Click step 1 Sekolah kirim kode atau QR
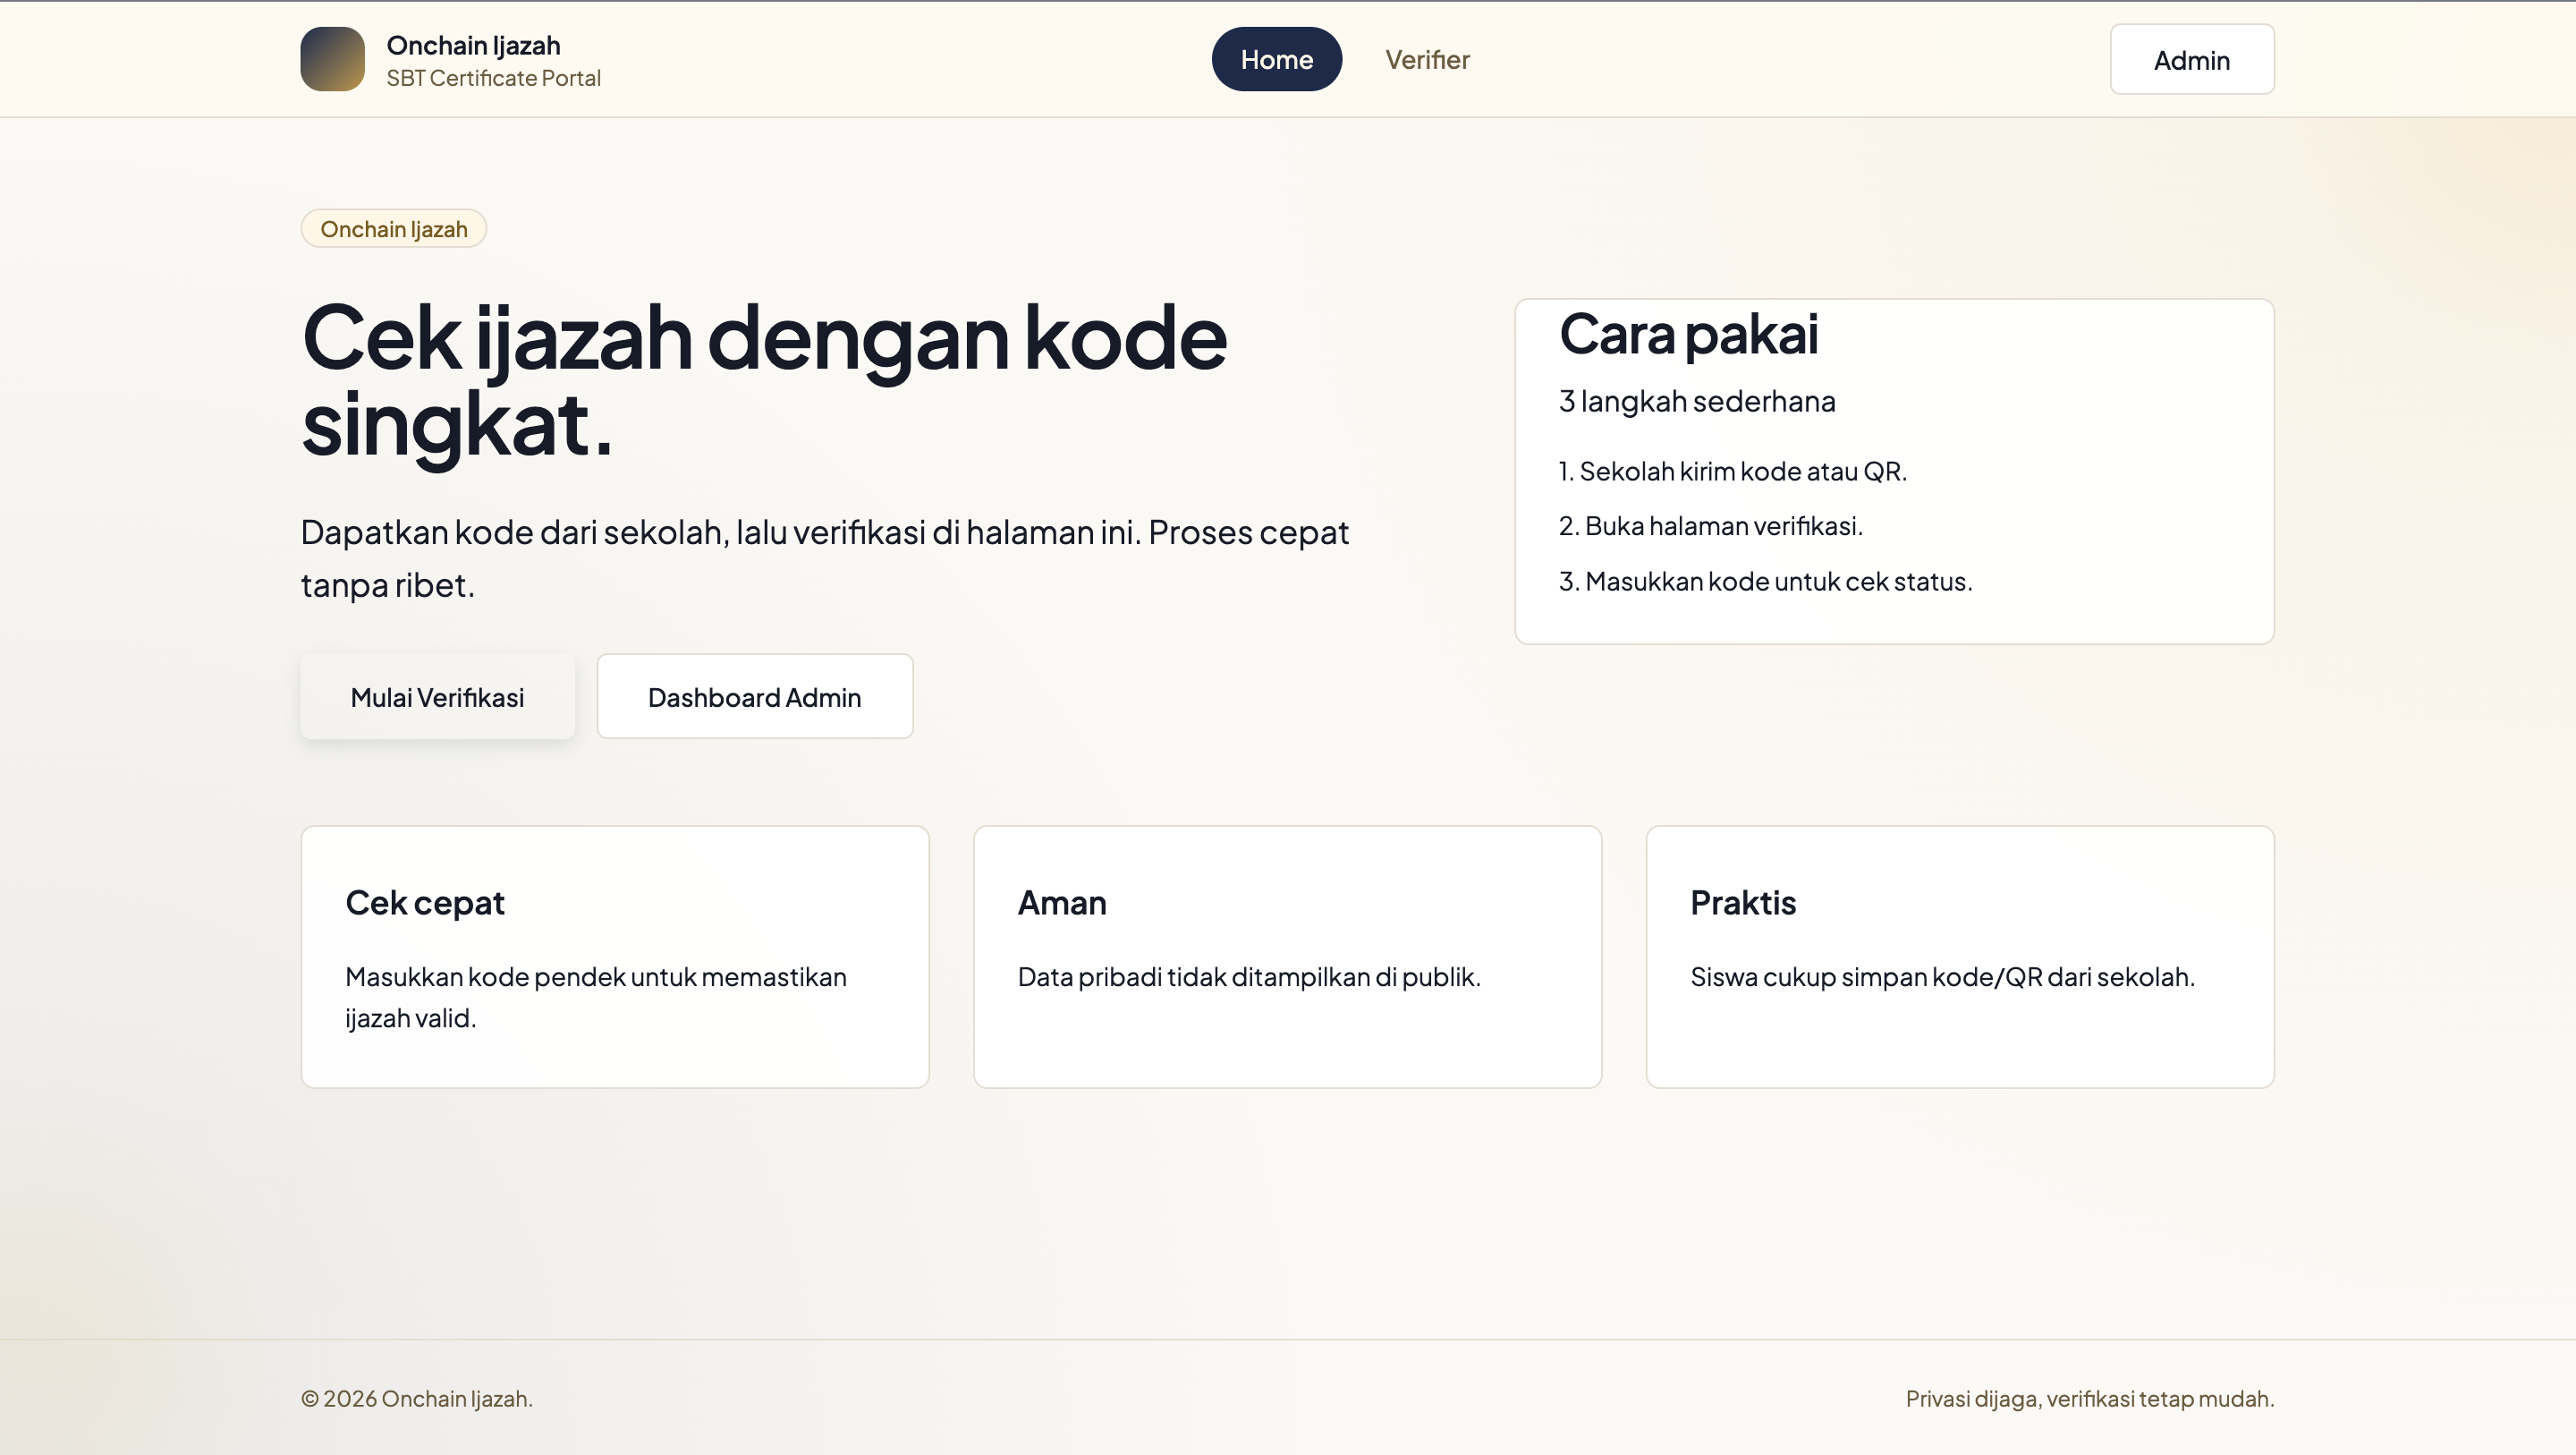The width and height of the screenshot is (2576, 1455). [x=1733, y=472]
